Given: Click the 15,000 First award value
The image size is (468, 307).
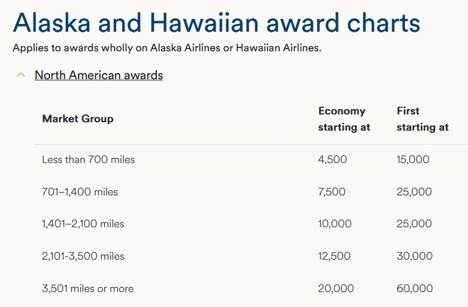Looking at the screenshot, I should click(x=413, y=160).
